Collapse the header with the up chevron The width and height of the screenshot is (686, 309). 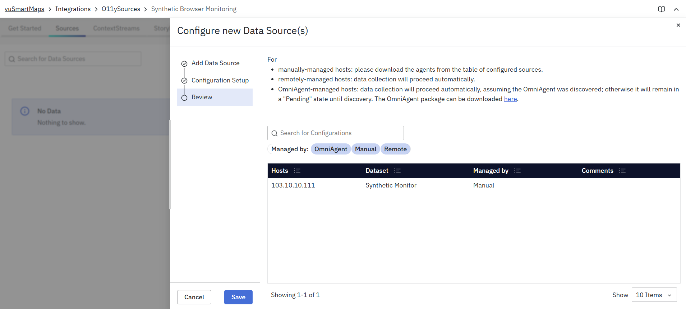pyautogui.click(x=676, y=9)
